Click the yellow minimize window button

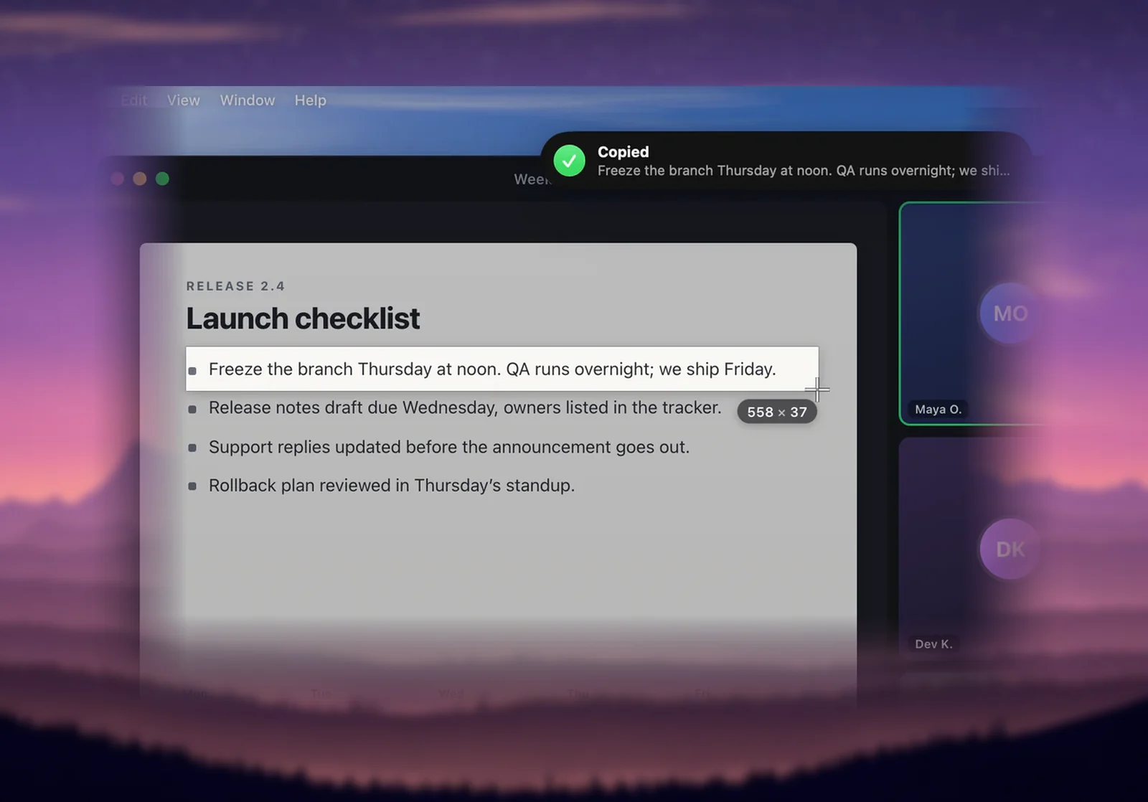pyautogui.click(x=140, y=179)
